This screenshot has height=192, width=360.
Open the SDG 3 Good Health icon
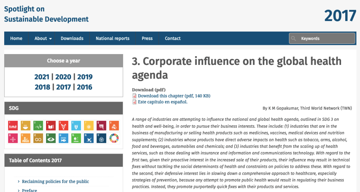[x=38, y=125]
